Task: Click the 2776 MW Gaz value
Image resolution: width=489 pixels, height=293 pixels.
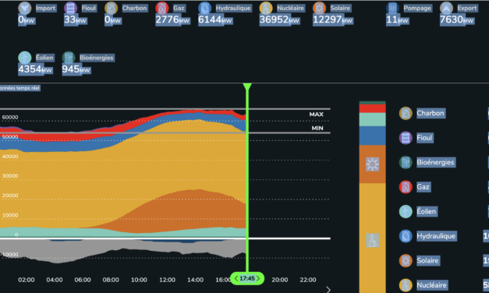Action: (172, 19)
